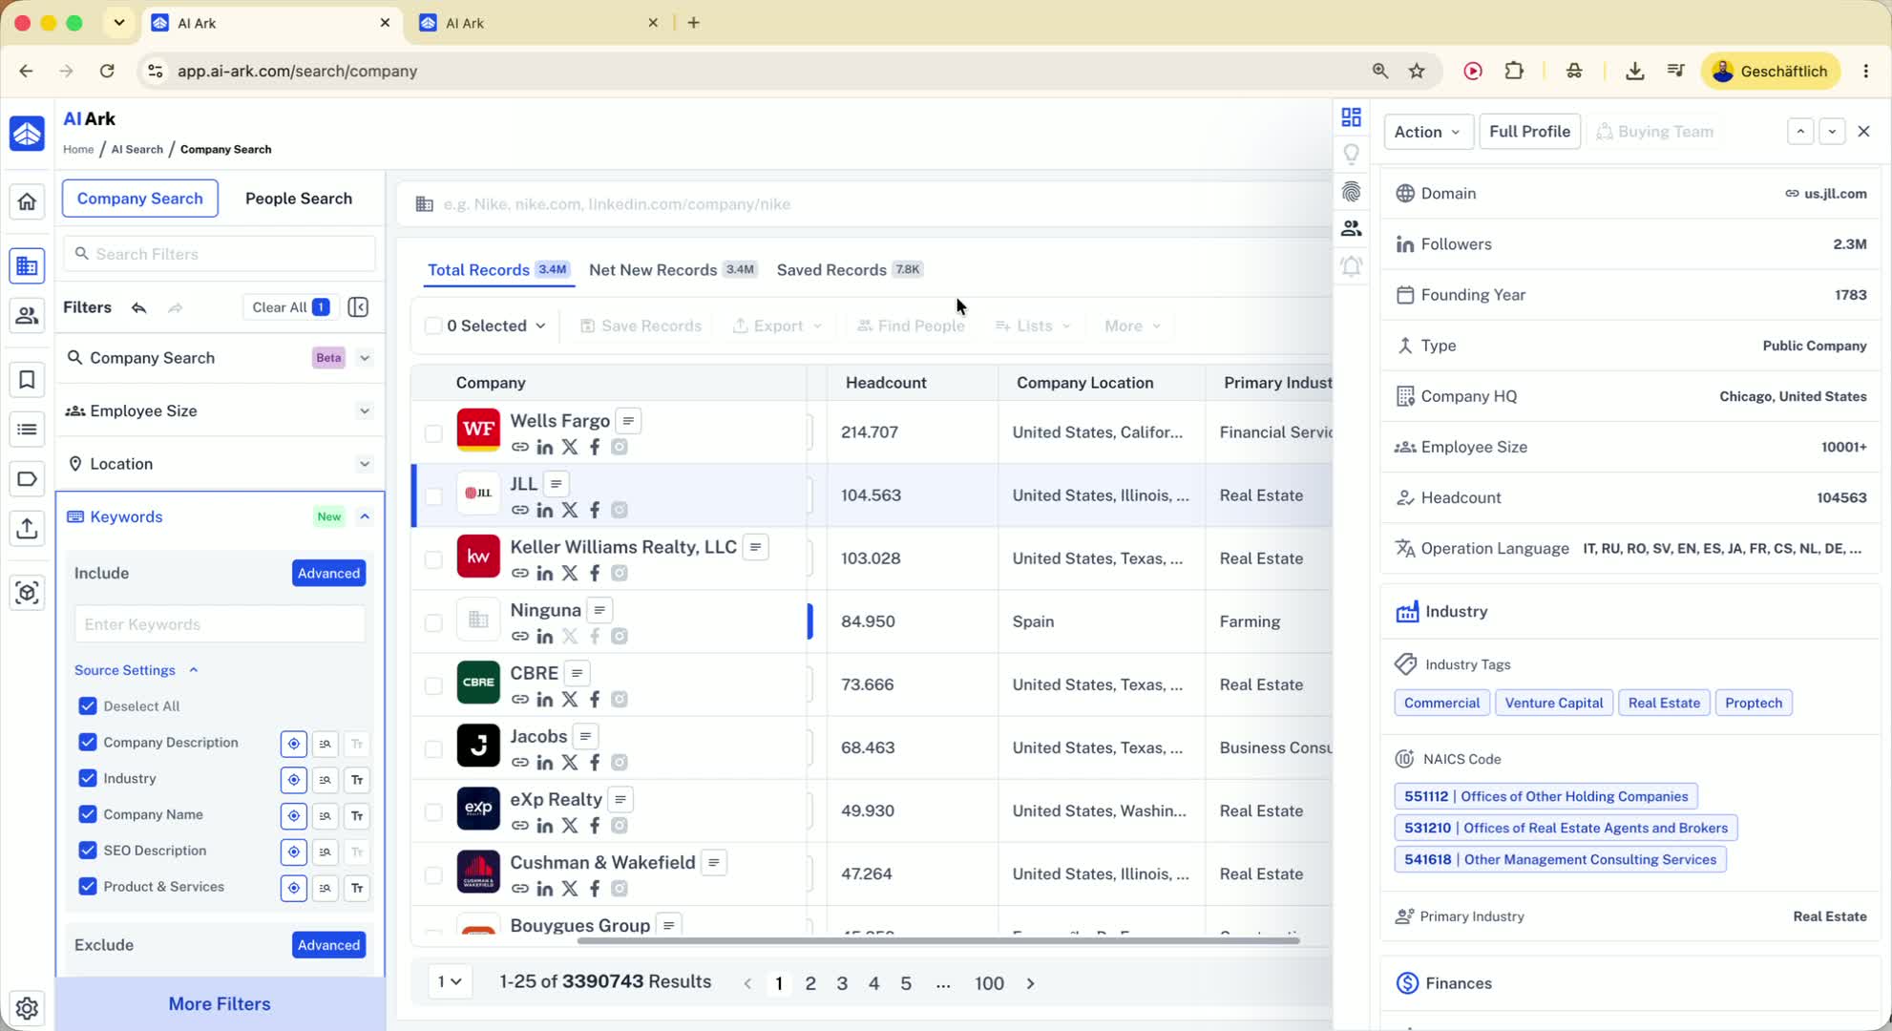The width and height of the screenshot is (1892, 1031).
Task: Open the people icon in profile panel
Action: click(x=1351, y=228)
